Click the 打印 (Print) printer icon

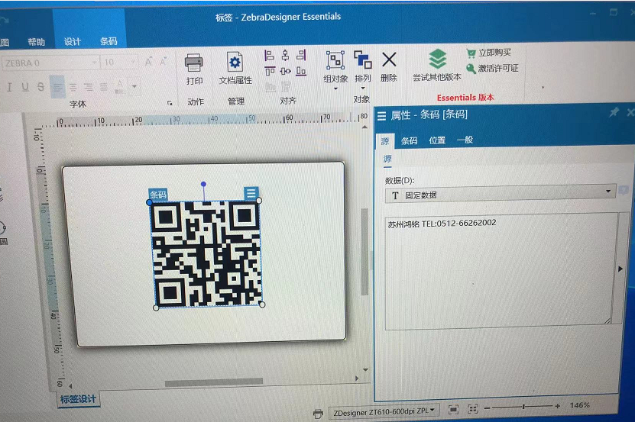point(194,63)
